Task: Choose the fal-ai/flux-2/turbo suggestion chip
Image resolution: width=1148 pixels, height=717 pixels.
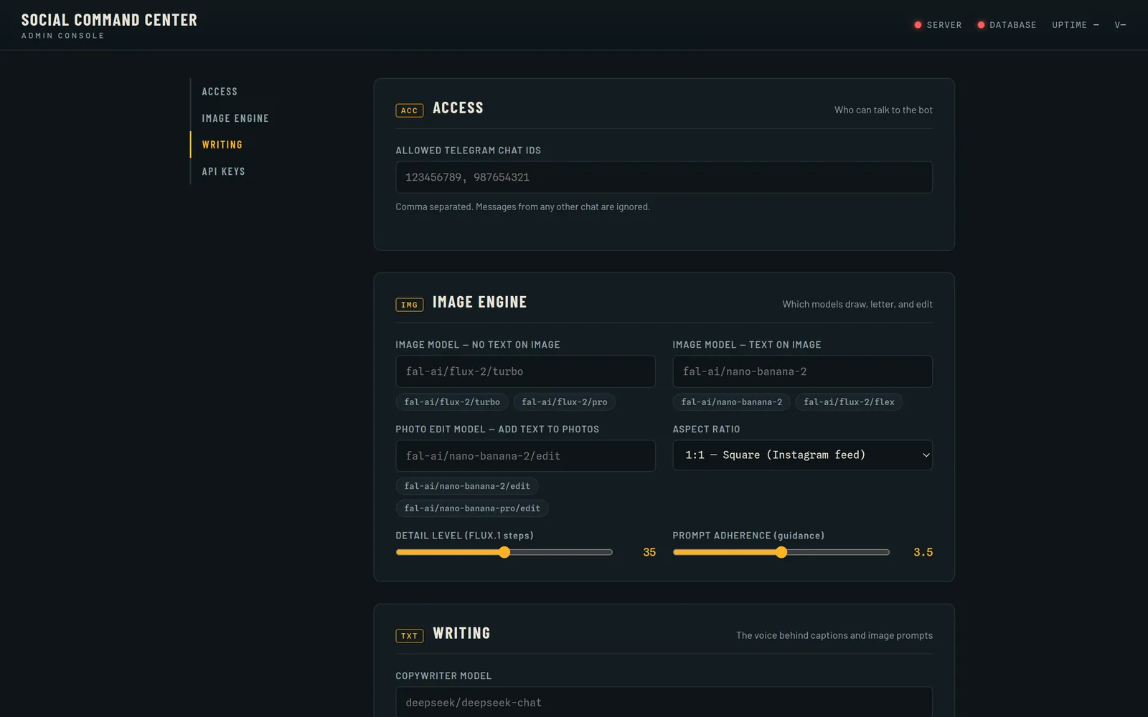Action: click(452, 402)
